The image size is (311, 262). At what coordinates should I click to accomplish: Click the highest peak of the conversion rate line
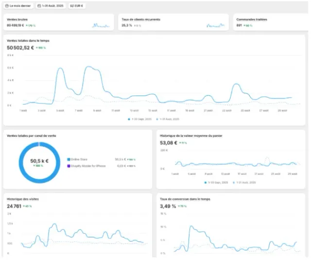coord(191,226)
